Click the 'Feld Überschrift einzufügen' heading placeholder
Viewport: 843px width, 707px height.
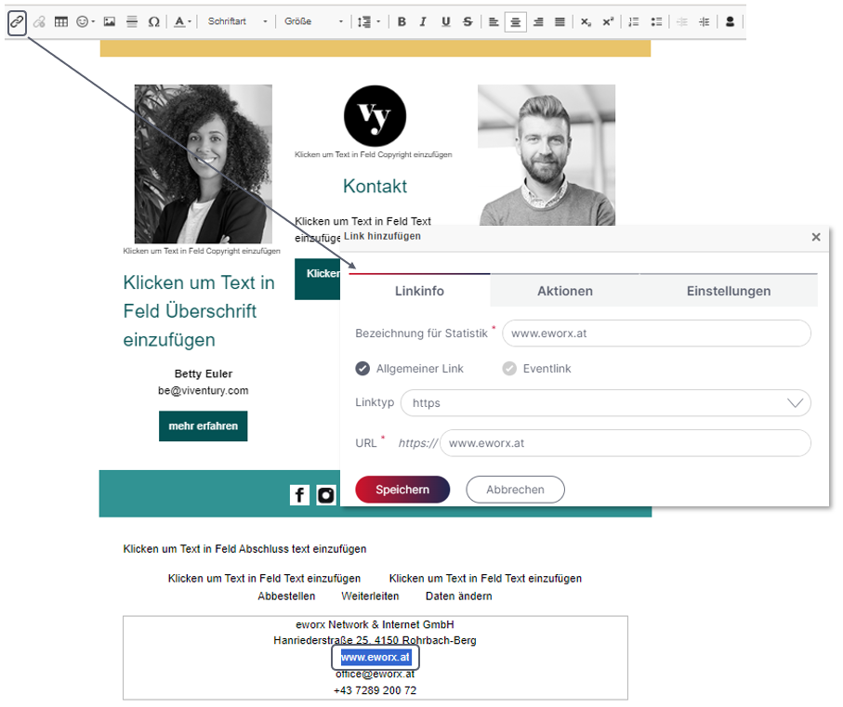point(199,311)
